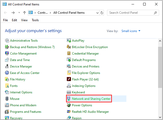Open the Tools menu

click(x=35, y=20)
